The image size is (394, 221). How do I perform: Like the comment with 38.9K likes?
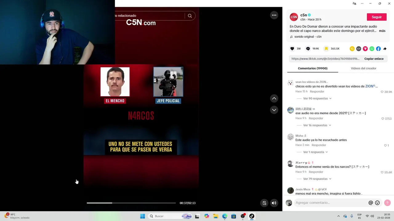point(382,92)
